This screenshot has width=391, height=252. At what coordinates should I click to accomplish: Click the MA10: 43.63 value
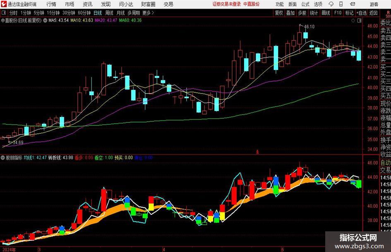point(82,20)
